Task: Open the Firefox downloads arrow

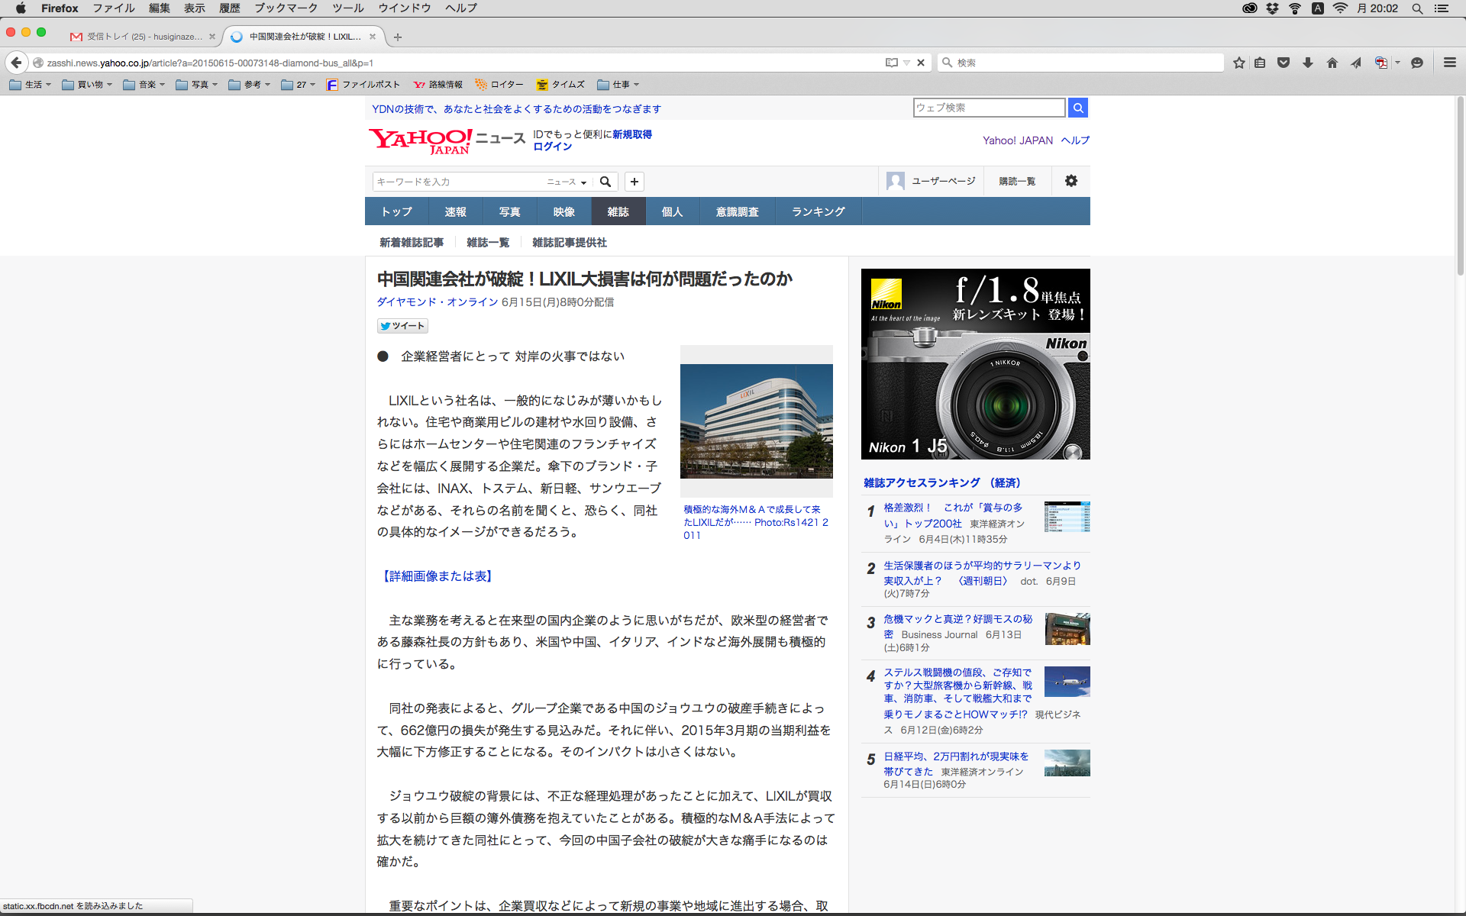Action: [1308, 63]
